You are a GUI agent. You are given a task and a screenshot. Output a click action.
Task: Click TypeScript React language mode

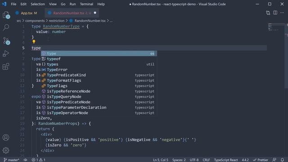click(x=226, y=160)
